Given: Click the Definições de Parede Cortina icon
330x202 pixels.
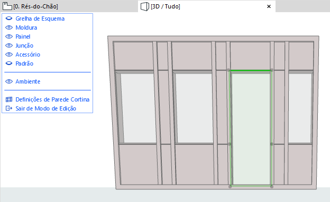Looking at the screenshot, I should (9, 99).
